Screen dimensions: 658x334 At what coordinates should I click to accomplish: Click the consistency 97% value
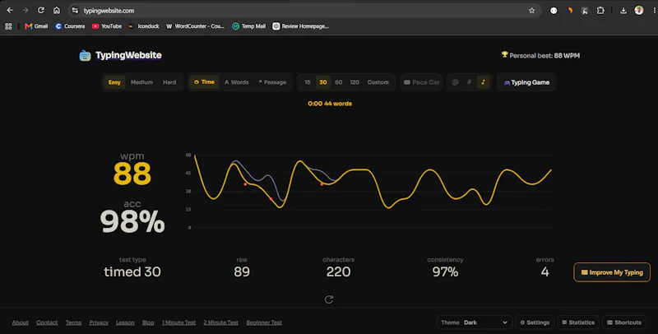pyautogui.click(x=445, y=272)
